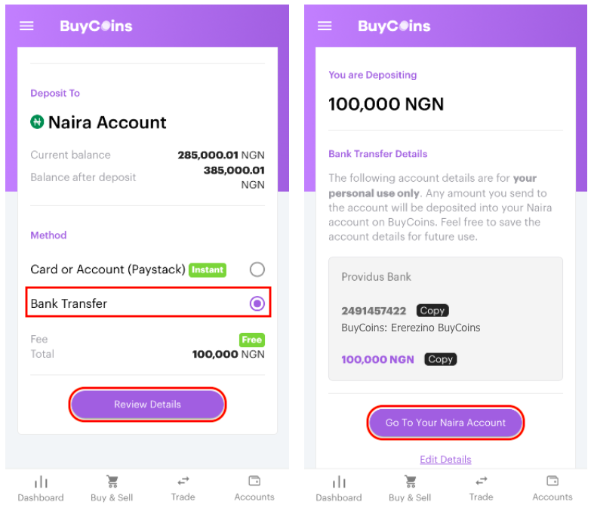591x517 pixels.
Task: Tap Dashboard icon in the left bottom bar
Action: 41,482
